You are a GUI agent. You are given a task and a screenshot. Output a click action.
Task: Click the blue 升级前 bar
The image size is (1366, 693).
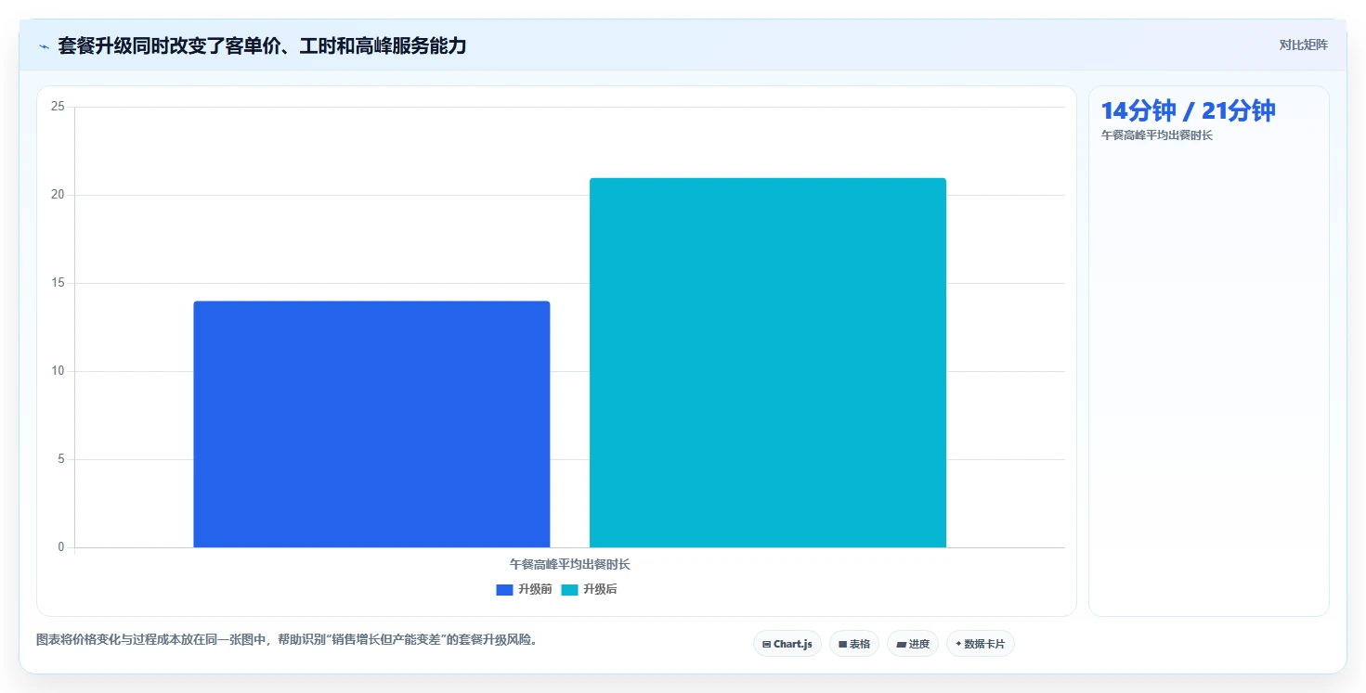tap(371, 424)
